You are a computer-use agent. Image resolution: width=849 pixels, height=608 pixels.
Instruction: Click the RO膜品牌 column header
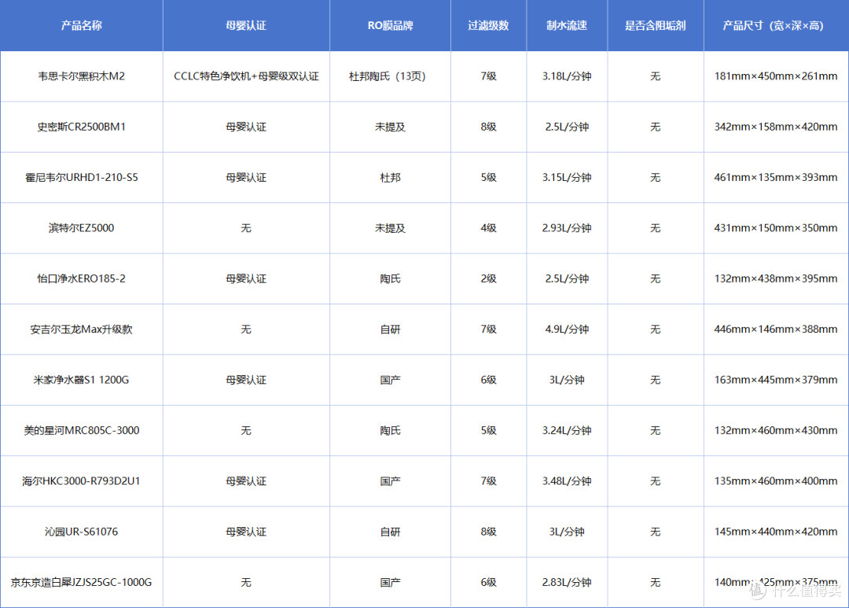coord(390,25)
